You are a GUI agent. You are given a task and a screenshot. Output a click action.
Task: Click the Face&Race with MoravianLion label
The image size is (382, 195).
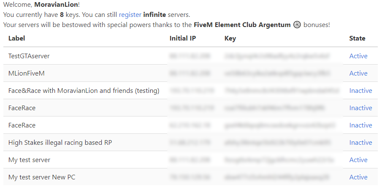click(x=84, y=91)
